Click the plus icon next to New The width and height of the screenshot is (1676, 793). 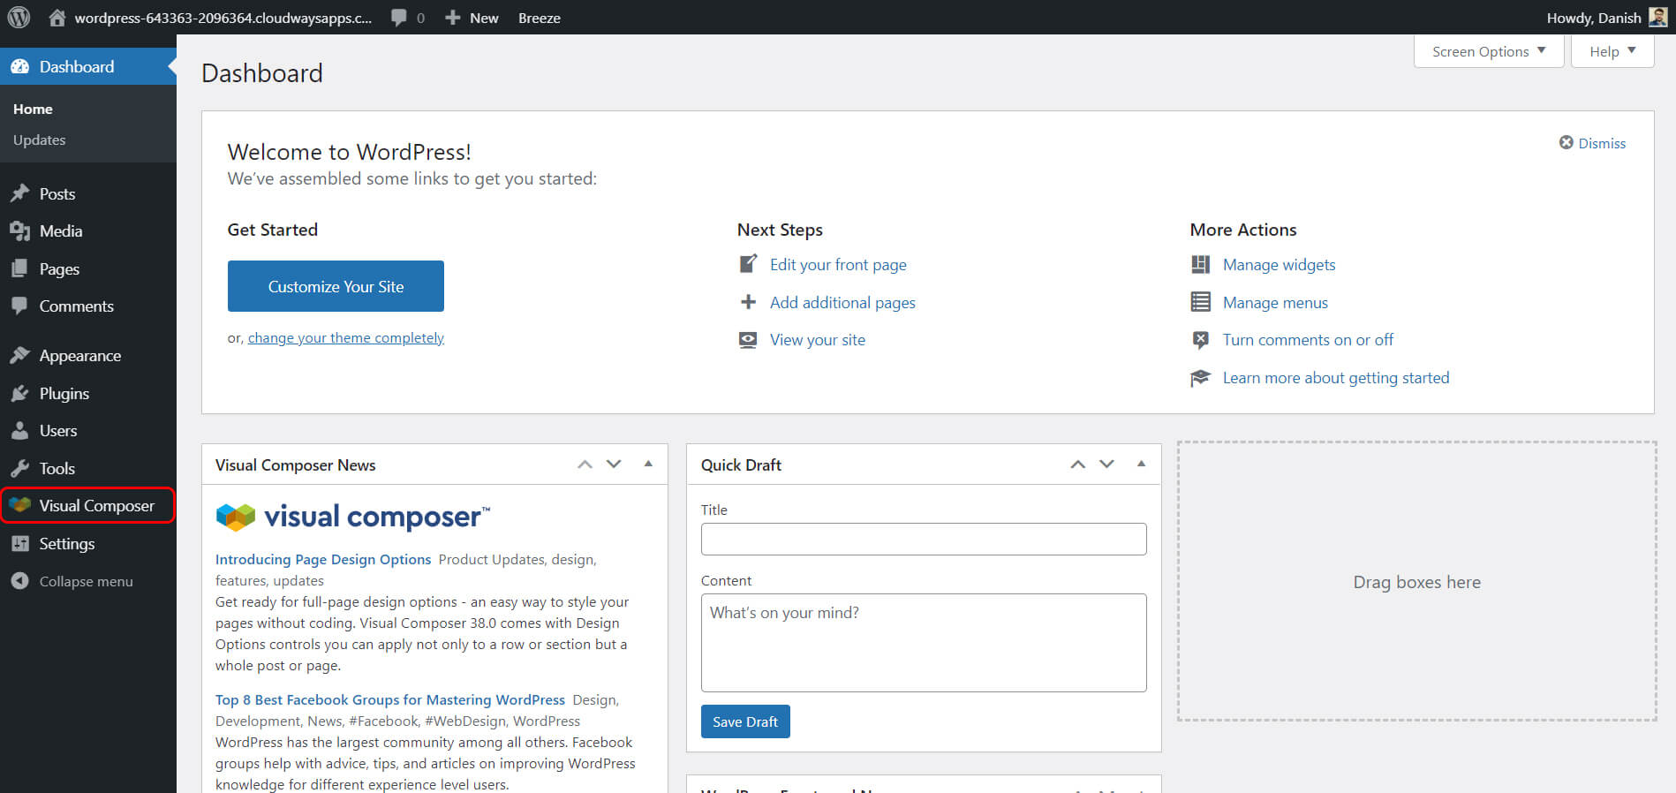coord(452,18)
